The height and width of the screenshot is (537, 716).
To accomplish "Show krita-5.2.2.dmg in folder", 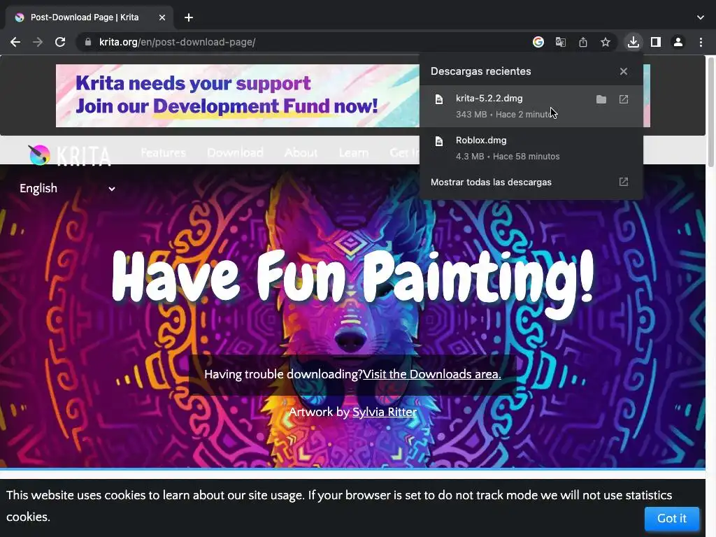I will point(601,99).
